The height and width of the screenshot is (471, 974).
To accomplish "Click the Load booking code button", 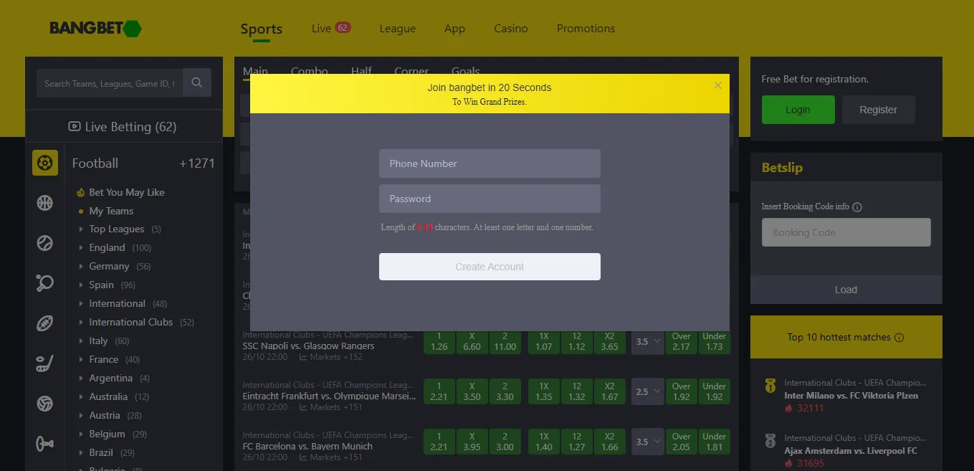I will (846, 290).
